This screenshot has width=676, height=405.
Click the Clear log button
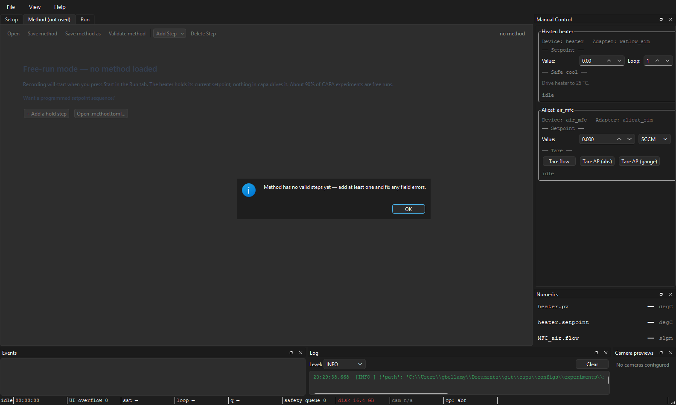pyautogui.click(x=592, y=364)
